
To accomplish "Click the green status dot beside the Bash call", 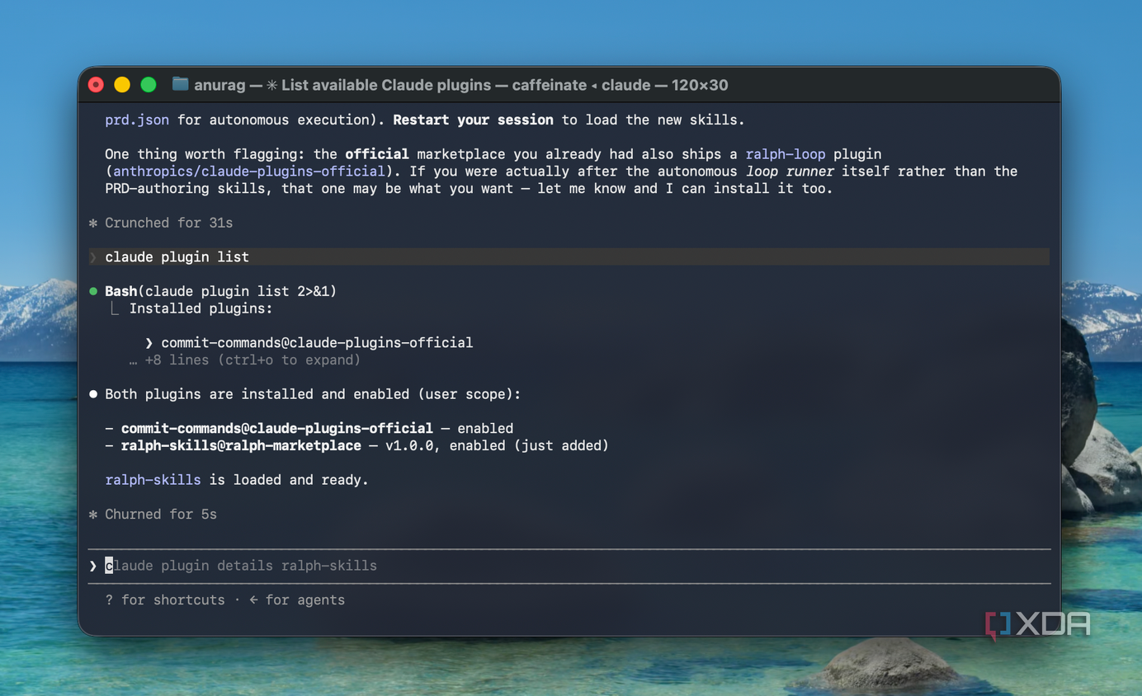I will [93, 291].
